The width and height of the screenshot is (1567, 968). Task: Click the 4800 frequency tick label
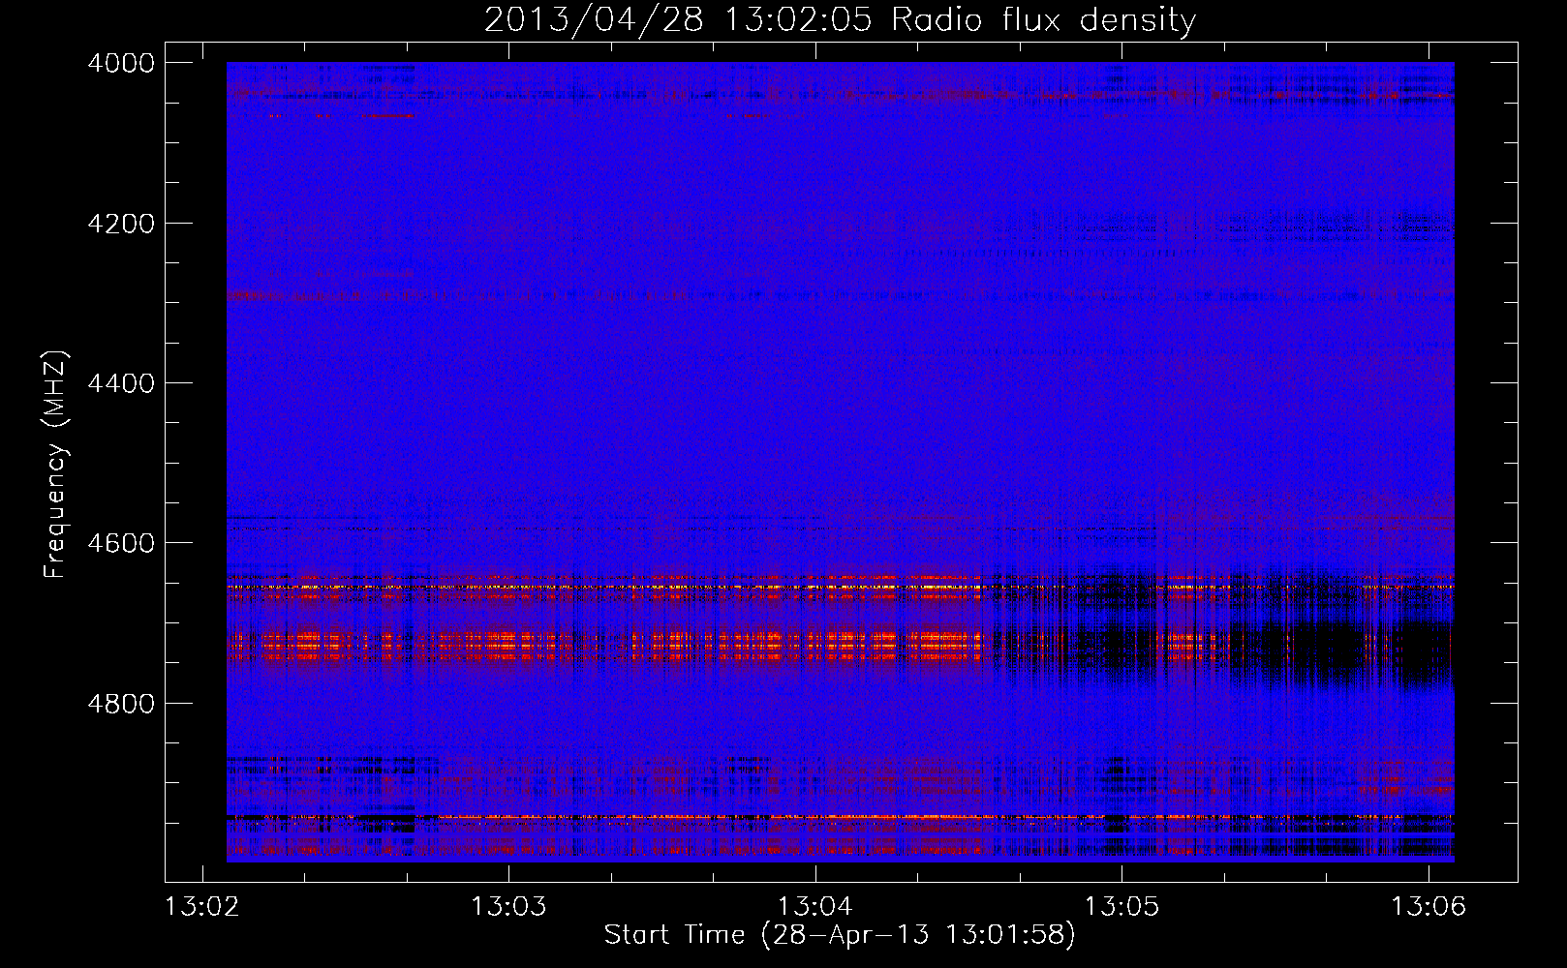(x=121, y=704)
